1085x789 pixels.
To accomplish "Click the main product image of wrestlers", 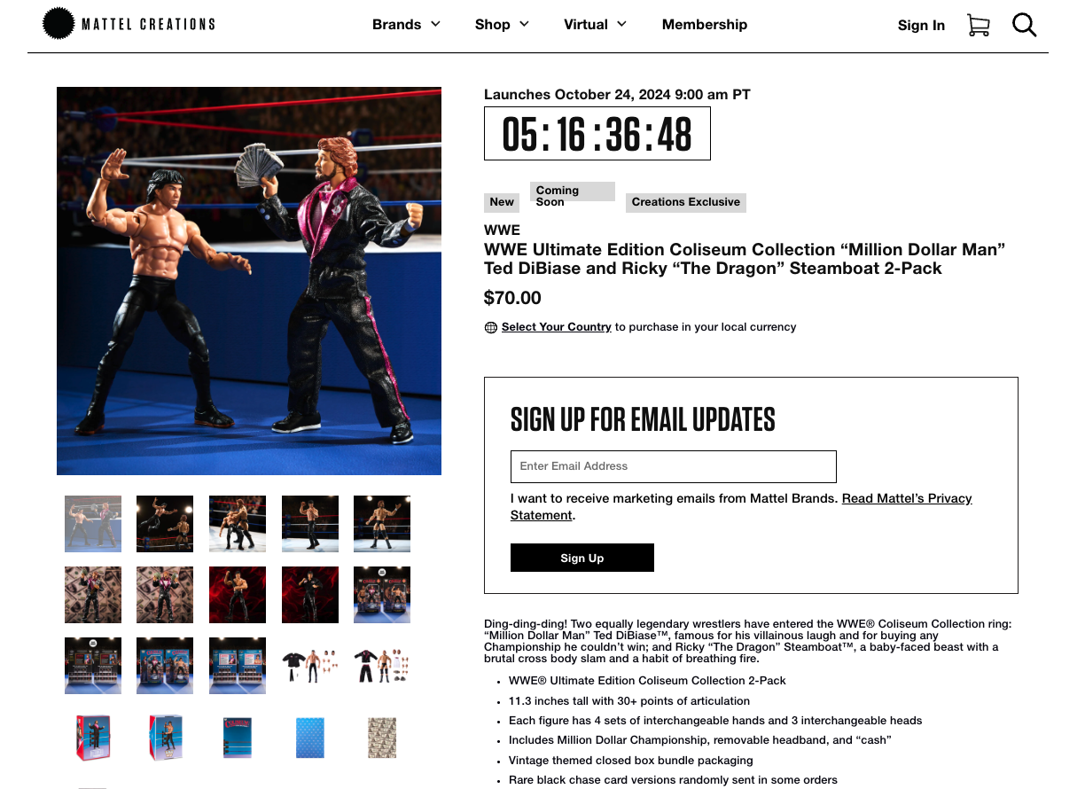I will [x=249, y=281].
